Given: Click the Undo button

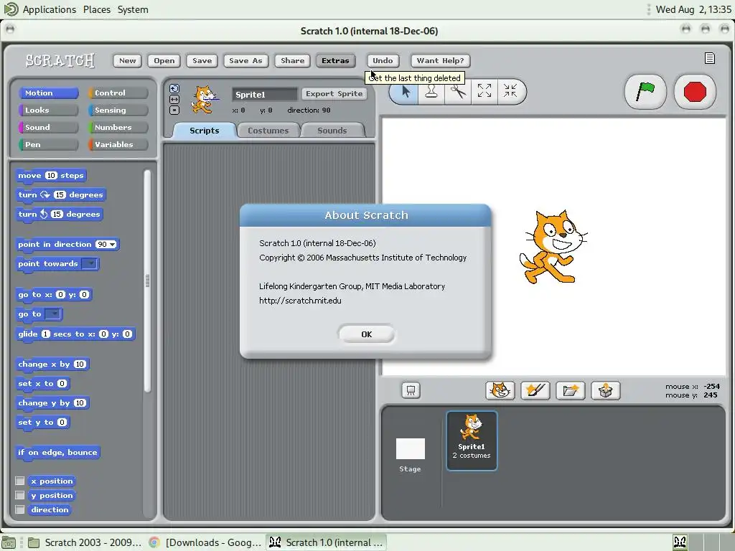Looking at the screenshot, I should click(383, 60).
